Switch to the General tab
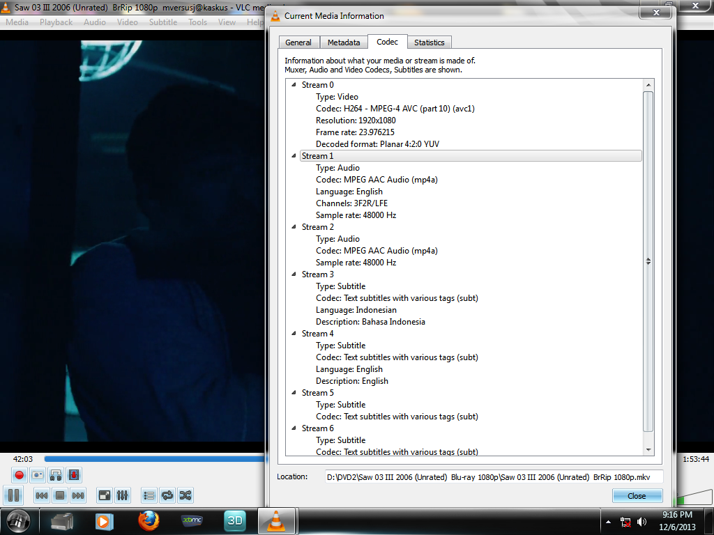Image resolution: width=714 pixels, height=535 pixels. click(298, 42)
